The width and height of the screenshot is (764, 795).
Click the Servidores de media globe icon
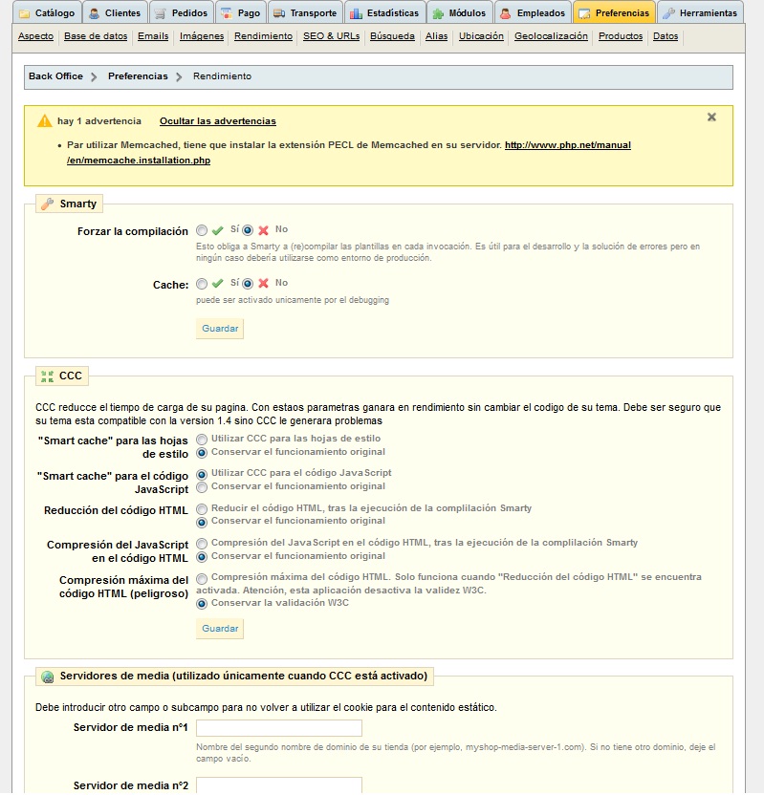coord(47,677)
